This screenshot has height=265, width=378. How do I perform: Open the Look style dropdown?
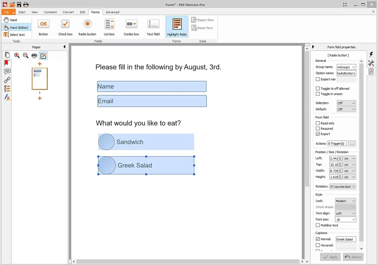(353, 201)
